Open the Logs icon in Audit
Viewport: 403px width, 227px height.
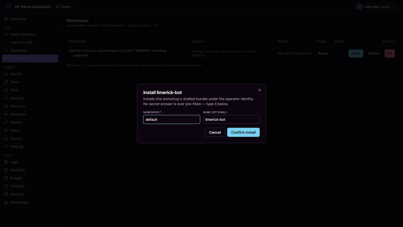(x=6, y=162)
